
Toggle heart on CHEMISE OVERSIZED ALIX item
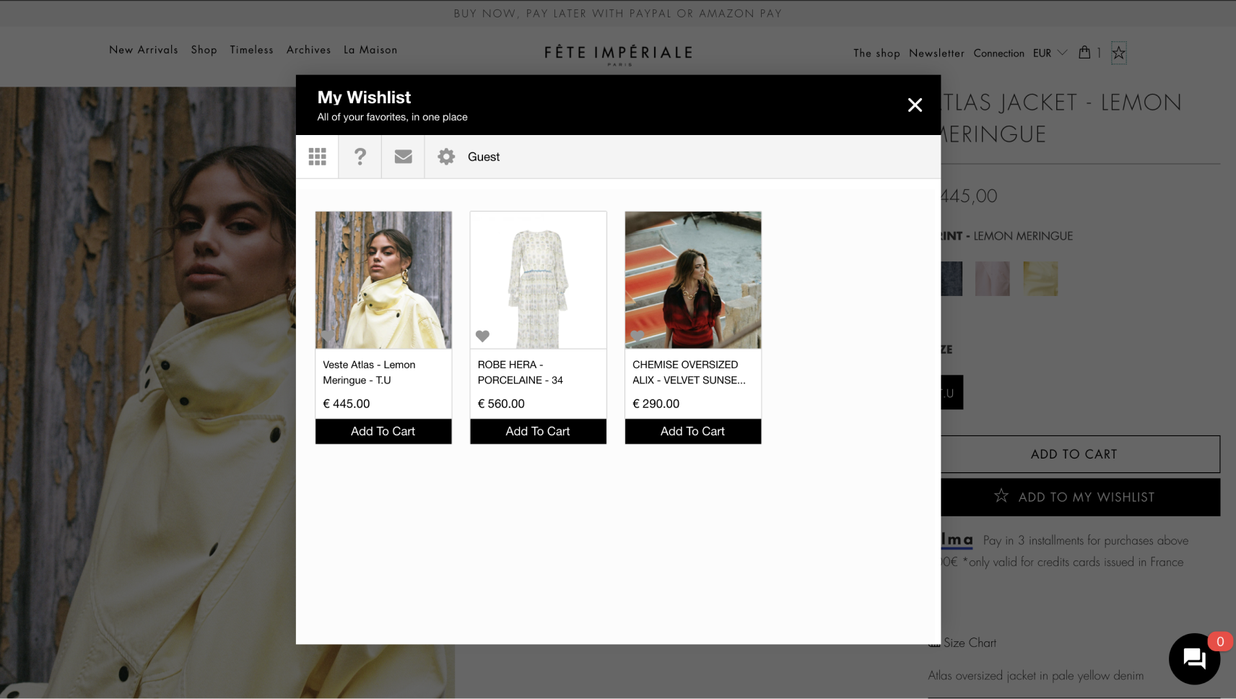(637, 336)
